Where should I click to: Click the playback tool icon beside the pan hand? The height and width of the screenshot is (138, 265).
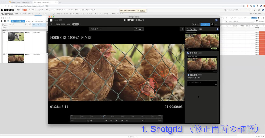click(x=88, y=121)
